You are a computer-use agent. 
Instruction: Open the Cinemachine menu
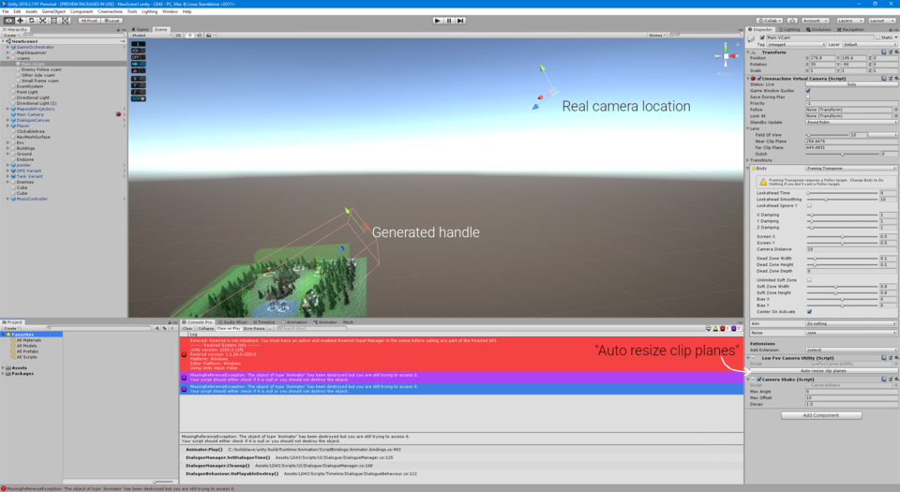pyautogui.click(x=109, y=11)
